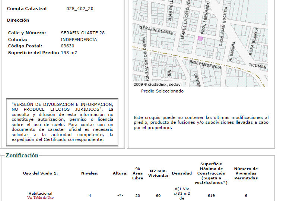This screenshot has height=201, width=305.
Task: Click the Colonia label
Action: pos(18,40)
